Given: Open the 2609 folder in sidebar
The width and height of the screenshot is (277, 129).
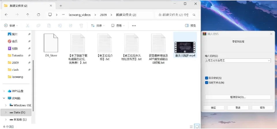Looking at the screenshot, I should pos(13,63).
